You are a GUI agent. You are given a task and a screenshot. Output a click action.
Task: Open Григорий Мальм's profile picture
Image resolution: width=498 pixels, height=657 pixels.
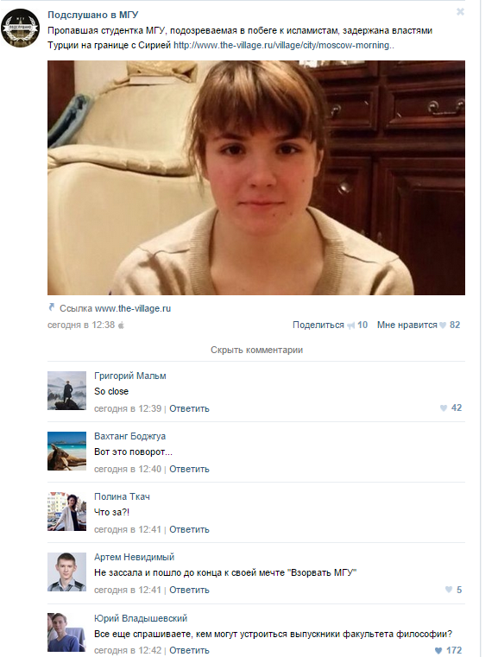(66, 390)
